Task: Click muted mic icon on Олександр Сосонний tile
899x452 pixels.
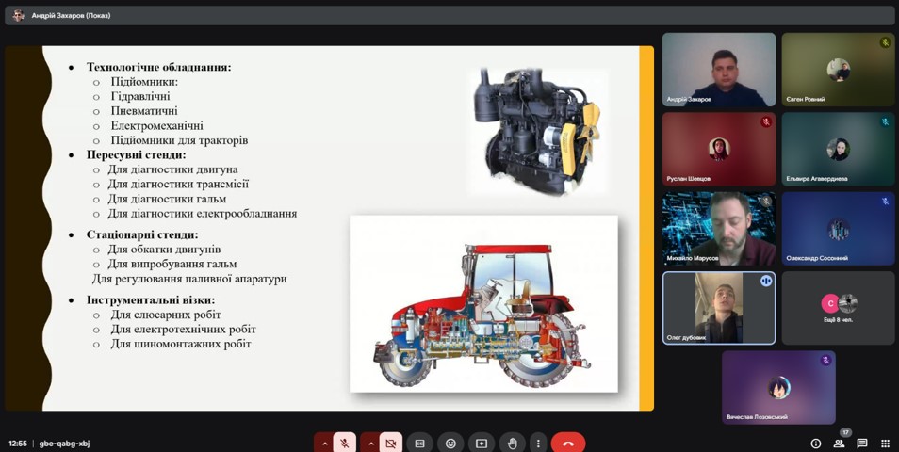Action: point(885,202)
